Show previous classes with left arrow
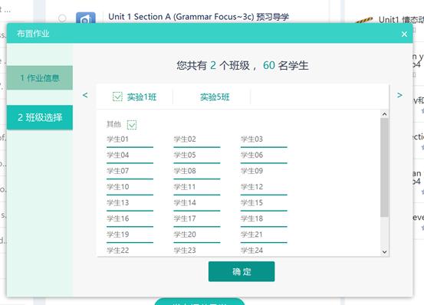424x305 pixels. point(85,95)
